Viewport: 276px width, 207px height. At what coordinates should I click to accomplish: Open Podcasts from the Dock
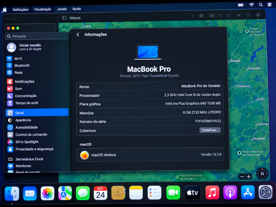click(230, 192)
